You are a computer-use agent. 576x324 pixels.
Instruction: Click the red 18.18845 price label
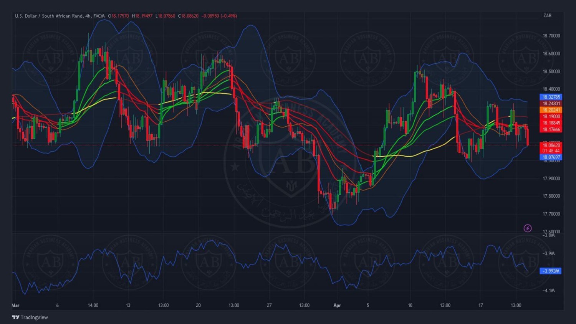(x=551, y=123)
